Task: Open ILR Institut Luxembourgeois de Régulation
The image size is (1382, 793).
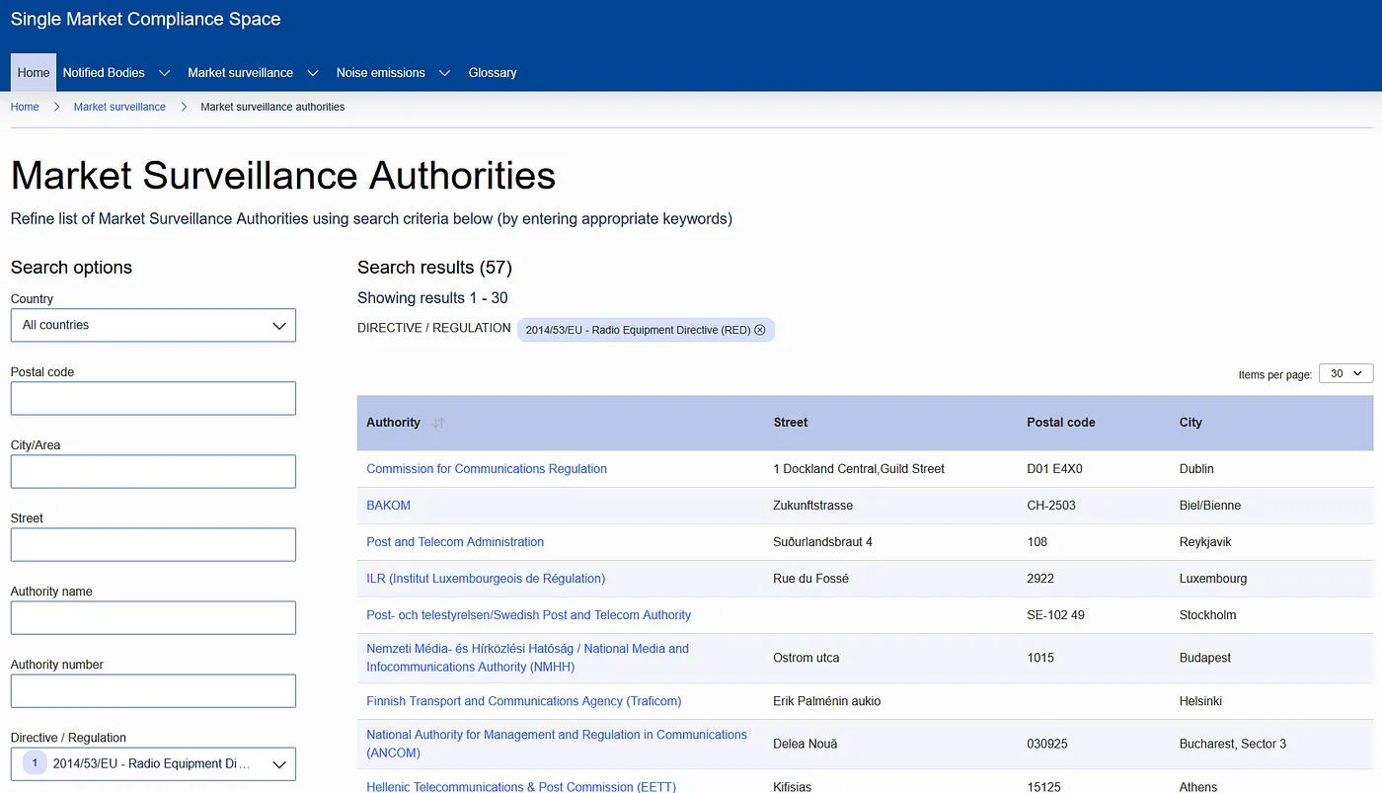Action: [486, 578]
